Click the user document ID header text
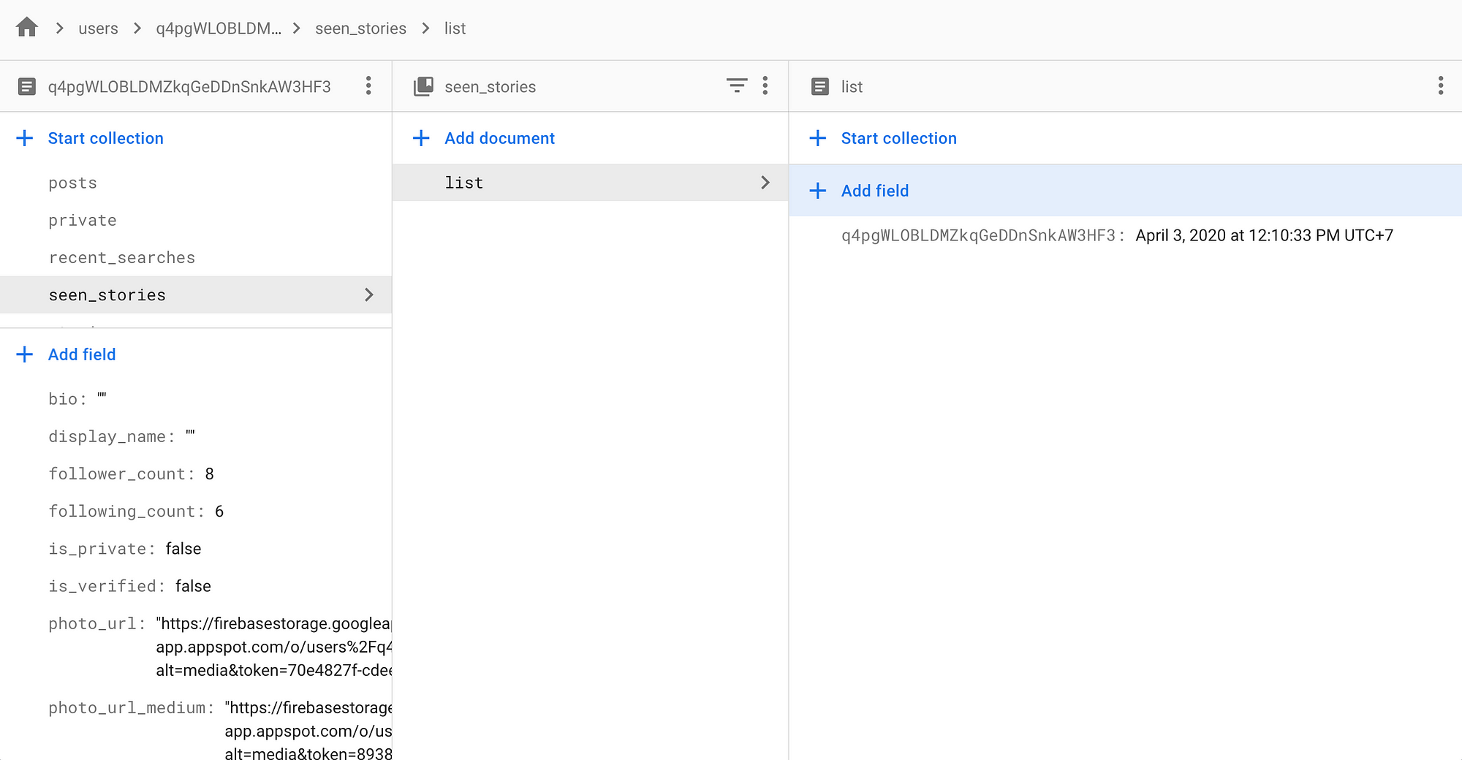Screen dimensions: 1462x760 [189, 86]
